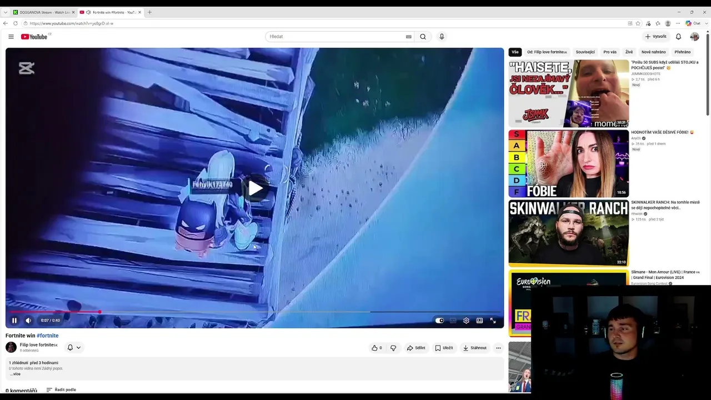
Task: Start voice search with the microphone
Action: (442, 37)
